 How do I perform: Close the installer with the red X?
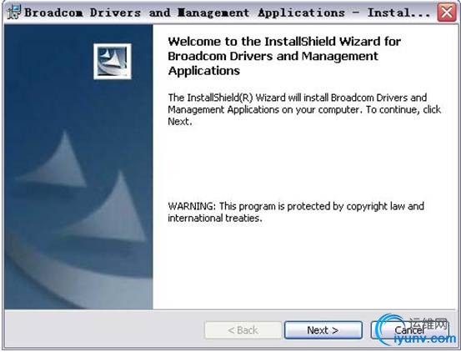447,13
